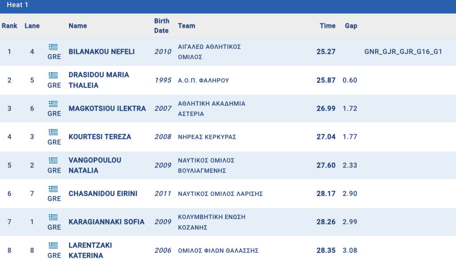This screenshot has width=456, height=263.
Task: Click the Heat 1 header bar
Action: click(228, 5)
